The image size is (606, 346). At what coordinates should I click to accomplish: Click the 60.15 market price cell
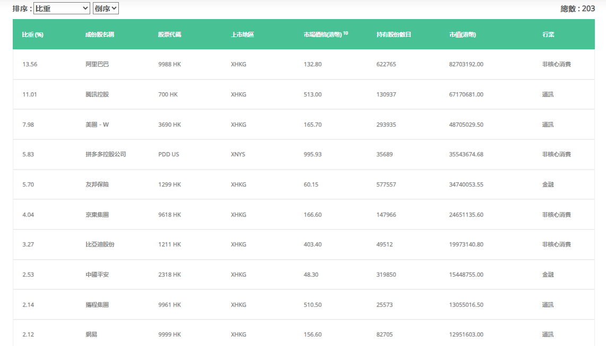[311, 184]
